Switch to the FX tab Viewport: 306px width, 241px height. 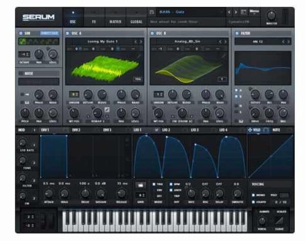[93, 22]
